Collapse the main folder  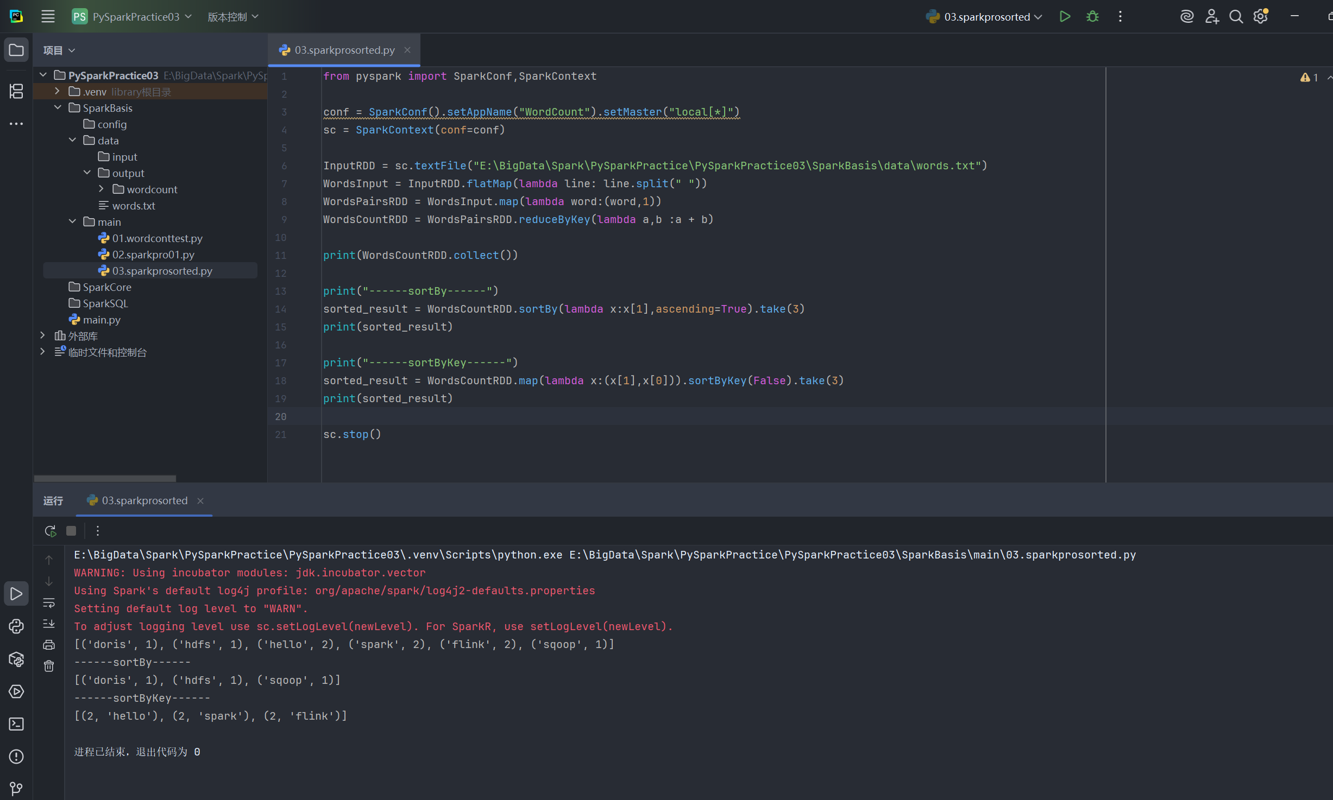[x=72, y=221]
